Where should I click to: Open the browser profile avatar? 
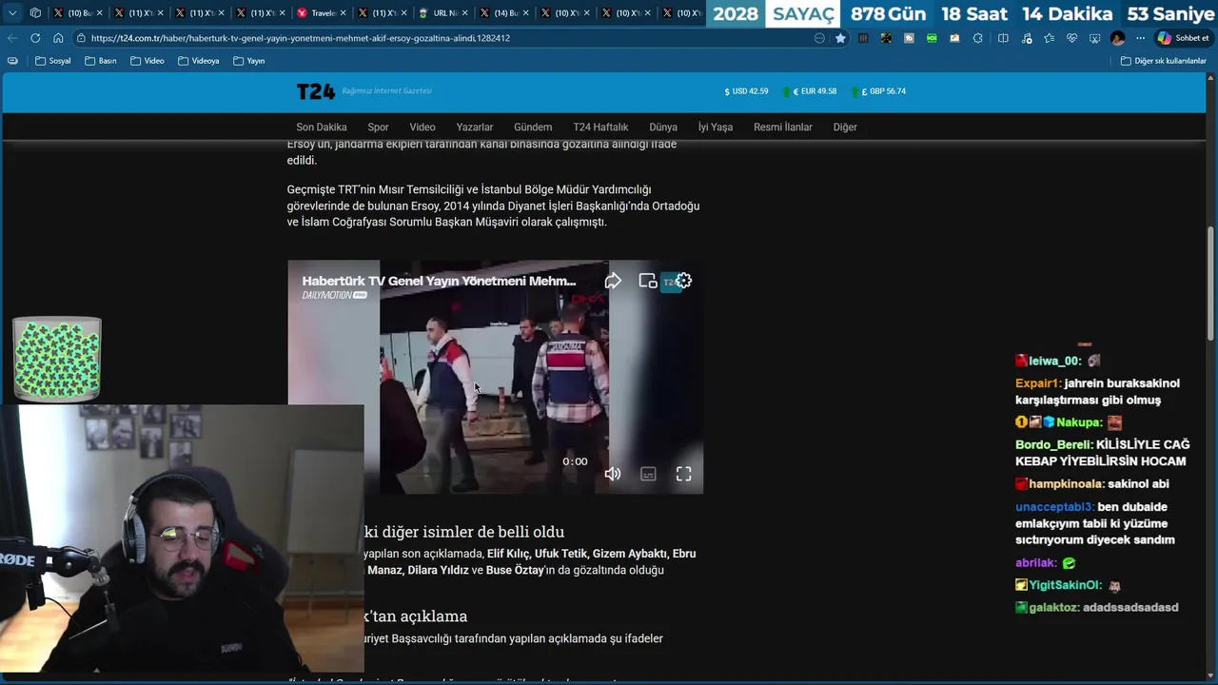[x=1117, y=38]
